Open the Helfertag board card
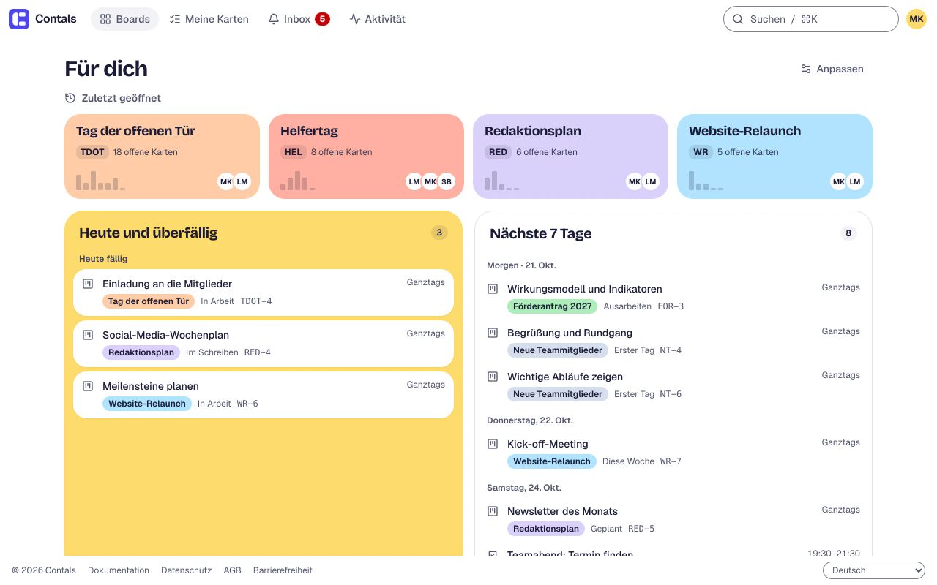Viewport: 937px width, 585px height. [366, 156]
